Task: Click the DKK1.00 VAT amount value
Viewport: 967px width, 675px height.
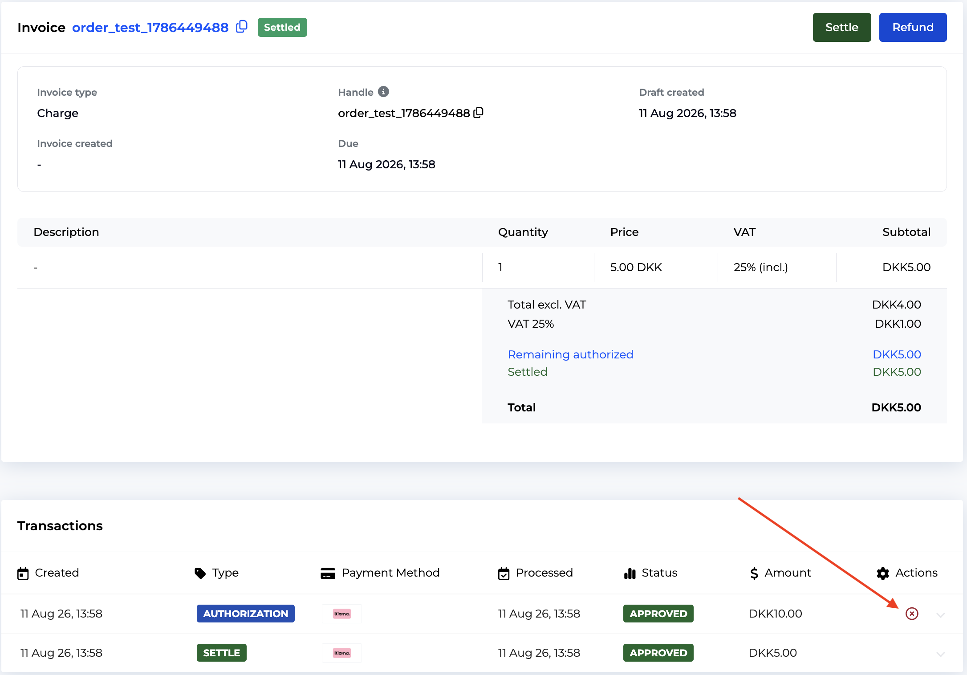Action: [x=898, y=324]
